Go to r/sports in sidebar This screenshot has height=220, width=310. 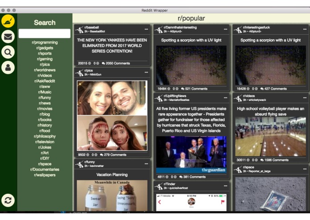[x=45, y=53]
